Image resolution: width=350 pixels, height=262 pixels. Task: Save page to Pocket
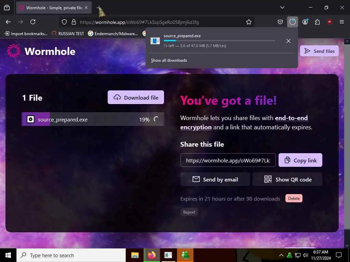(280, 22)
